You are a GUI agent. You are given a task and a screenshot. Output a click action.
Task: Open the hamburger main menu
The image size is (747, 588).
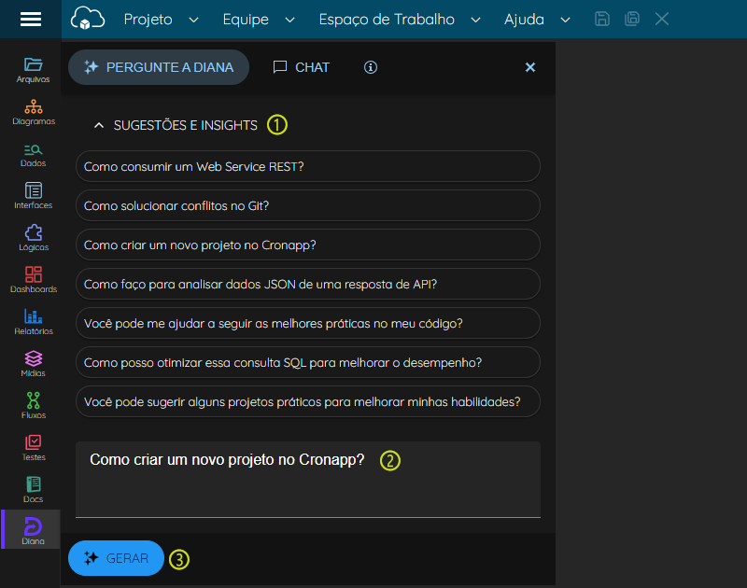(x=31, y=19)
